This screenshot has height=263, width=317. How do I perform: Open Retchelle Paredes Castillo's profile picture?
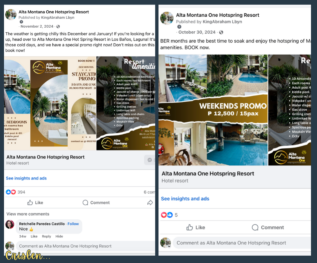click(x=10, y=224)
